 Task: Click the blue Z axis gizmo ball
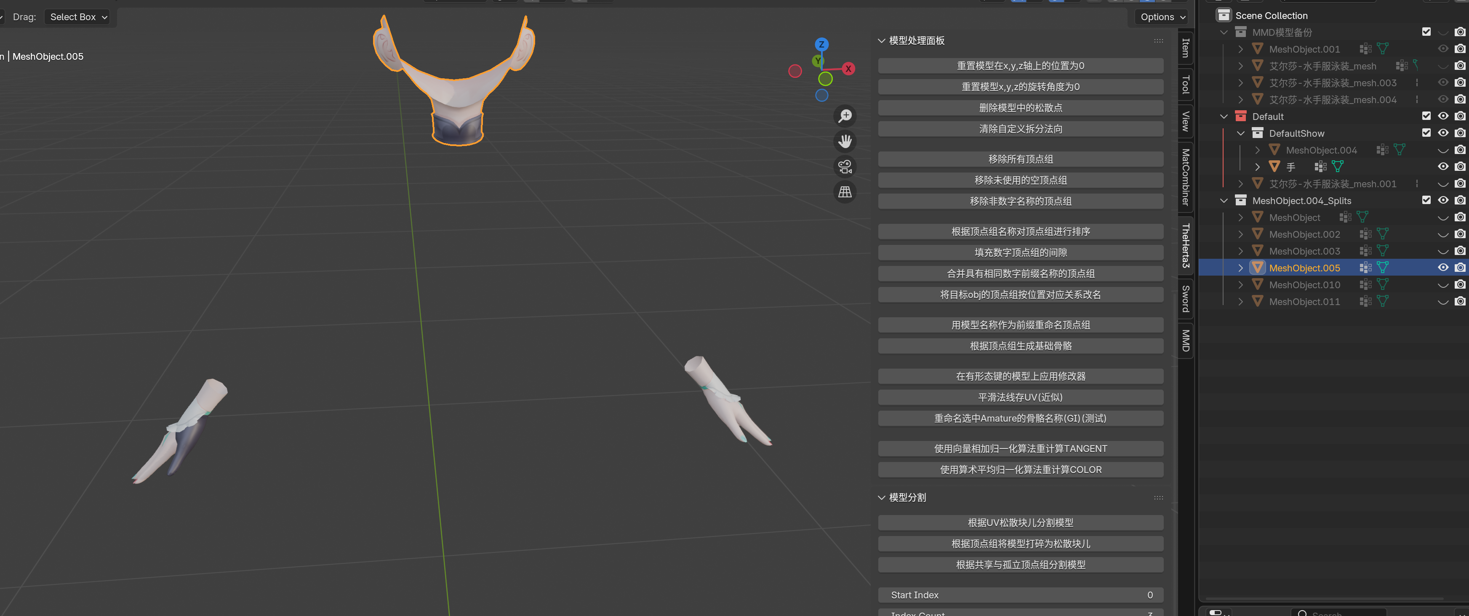[x=821, y=45]
